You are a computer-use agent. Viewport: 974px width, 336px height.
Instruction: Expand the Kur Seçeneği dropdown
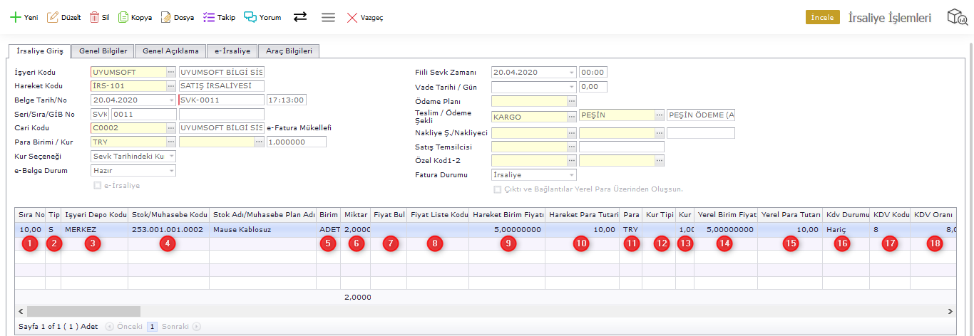point(170,156)
